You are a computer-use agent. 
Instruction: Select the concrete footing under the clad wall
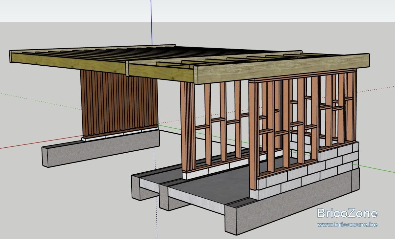click(x=101, y=148)
